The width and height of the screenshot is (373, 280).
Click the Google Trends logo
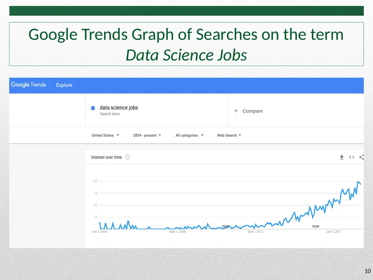pyautogui.click(x=28, y=85)
